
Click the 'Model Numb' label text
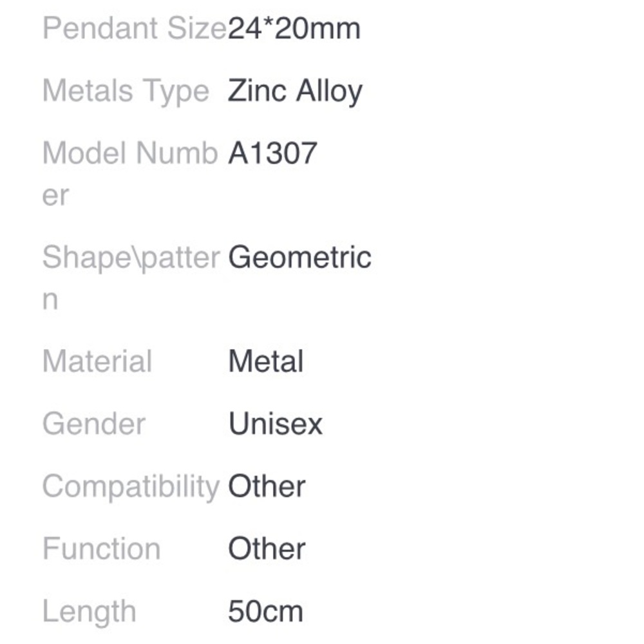tap(130, 153)
